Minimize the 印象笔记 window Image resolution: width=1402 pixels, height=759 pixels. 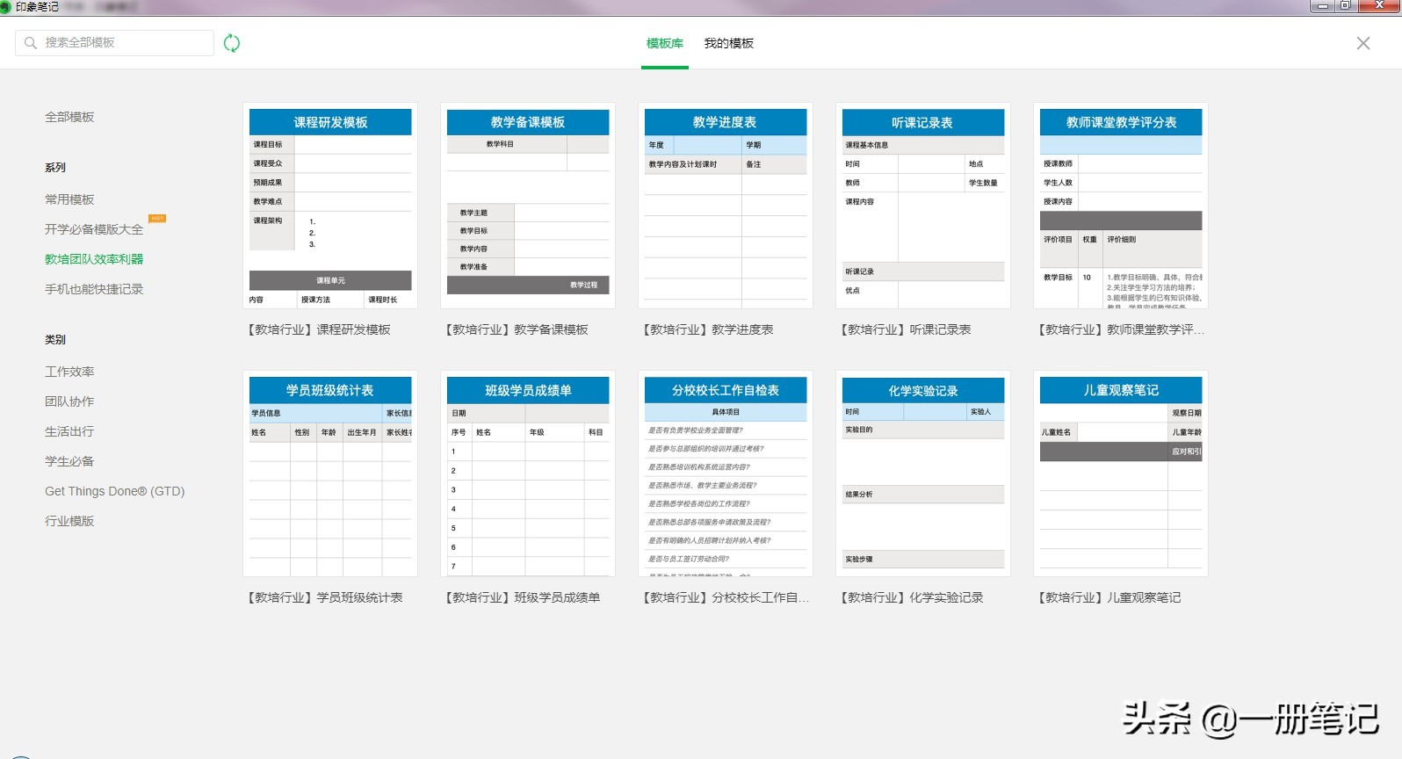(x=1322, y=6)
